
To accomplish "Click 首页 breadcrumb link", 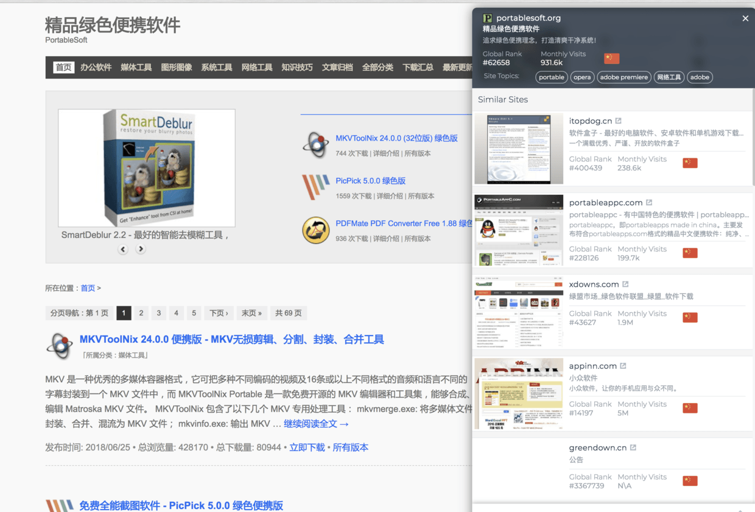I will [88, 288].
